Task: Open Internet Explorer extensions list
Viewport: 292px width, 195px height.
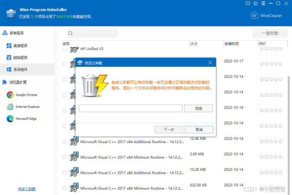Action: pyautogui.click(x=28, y=107)
